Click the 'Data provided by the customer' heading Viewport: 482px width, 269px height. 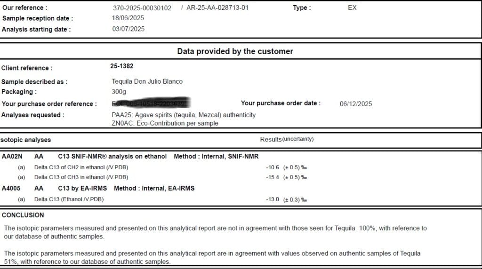(x=235, y=51)
